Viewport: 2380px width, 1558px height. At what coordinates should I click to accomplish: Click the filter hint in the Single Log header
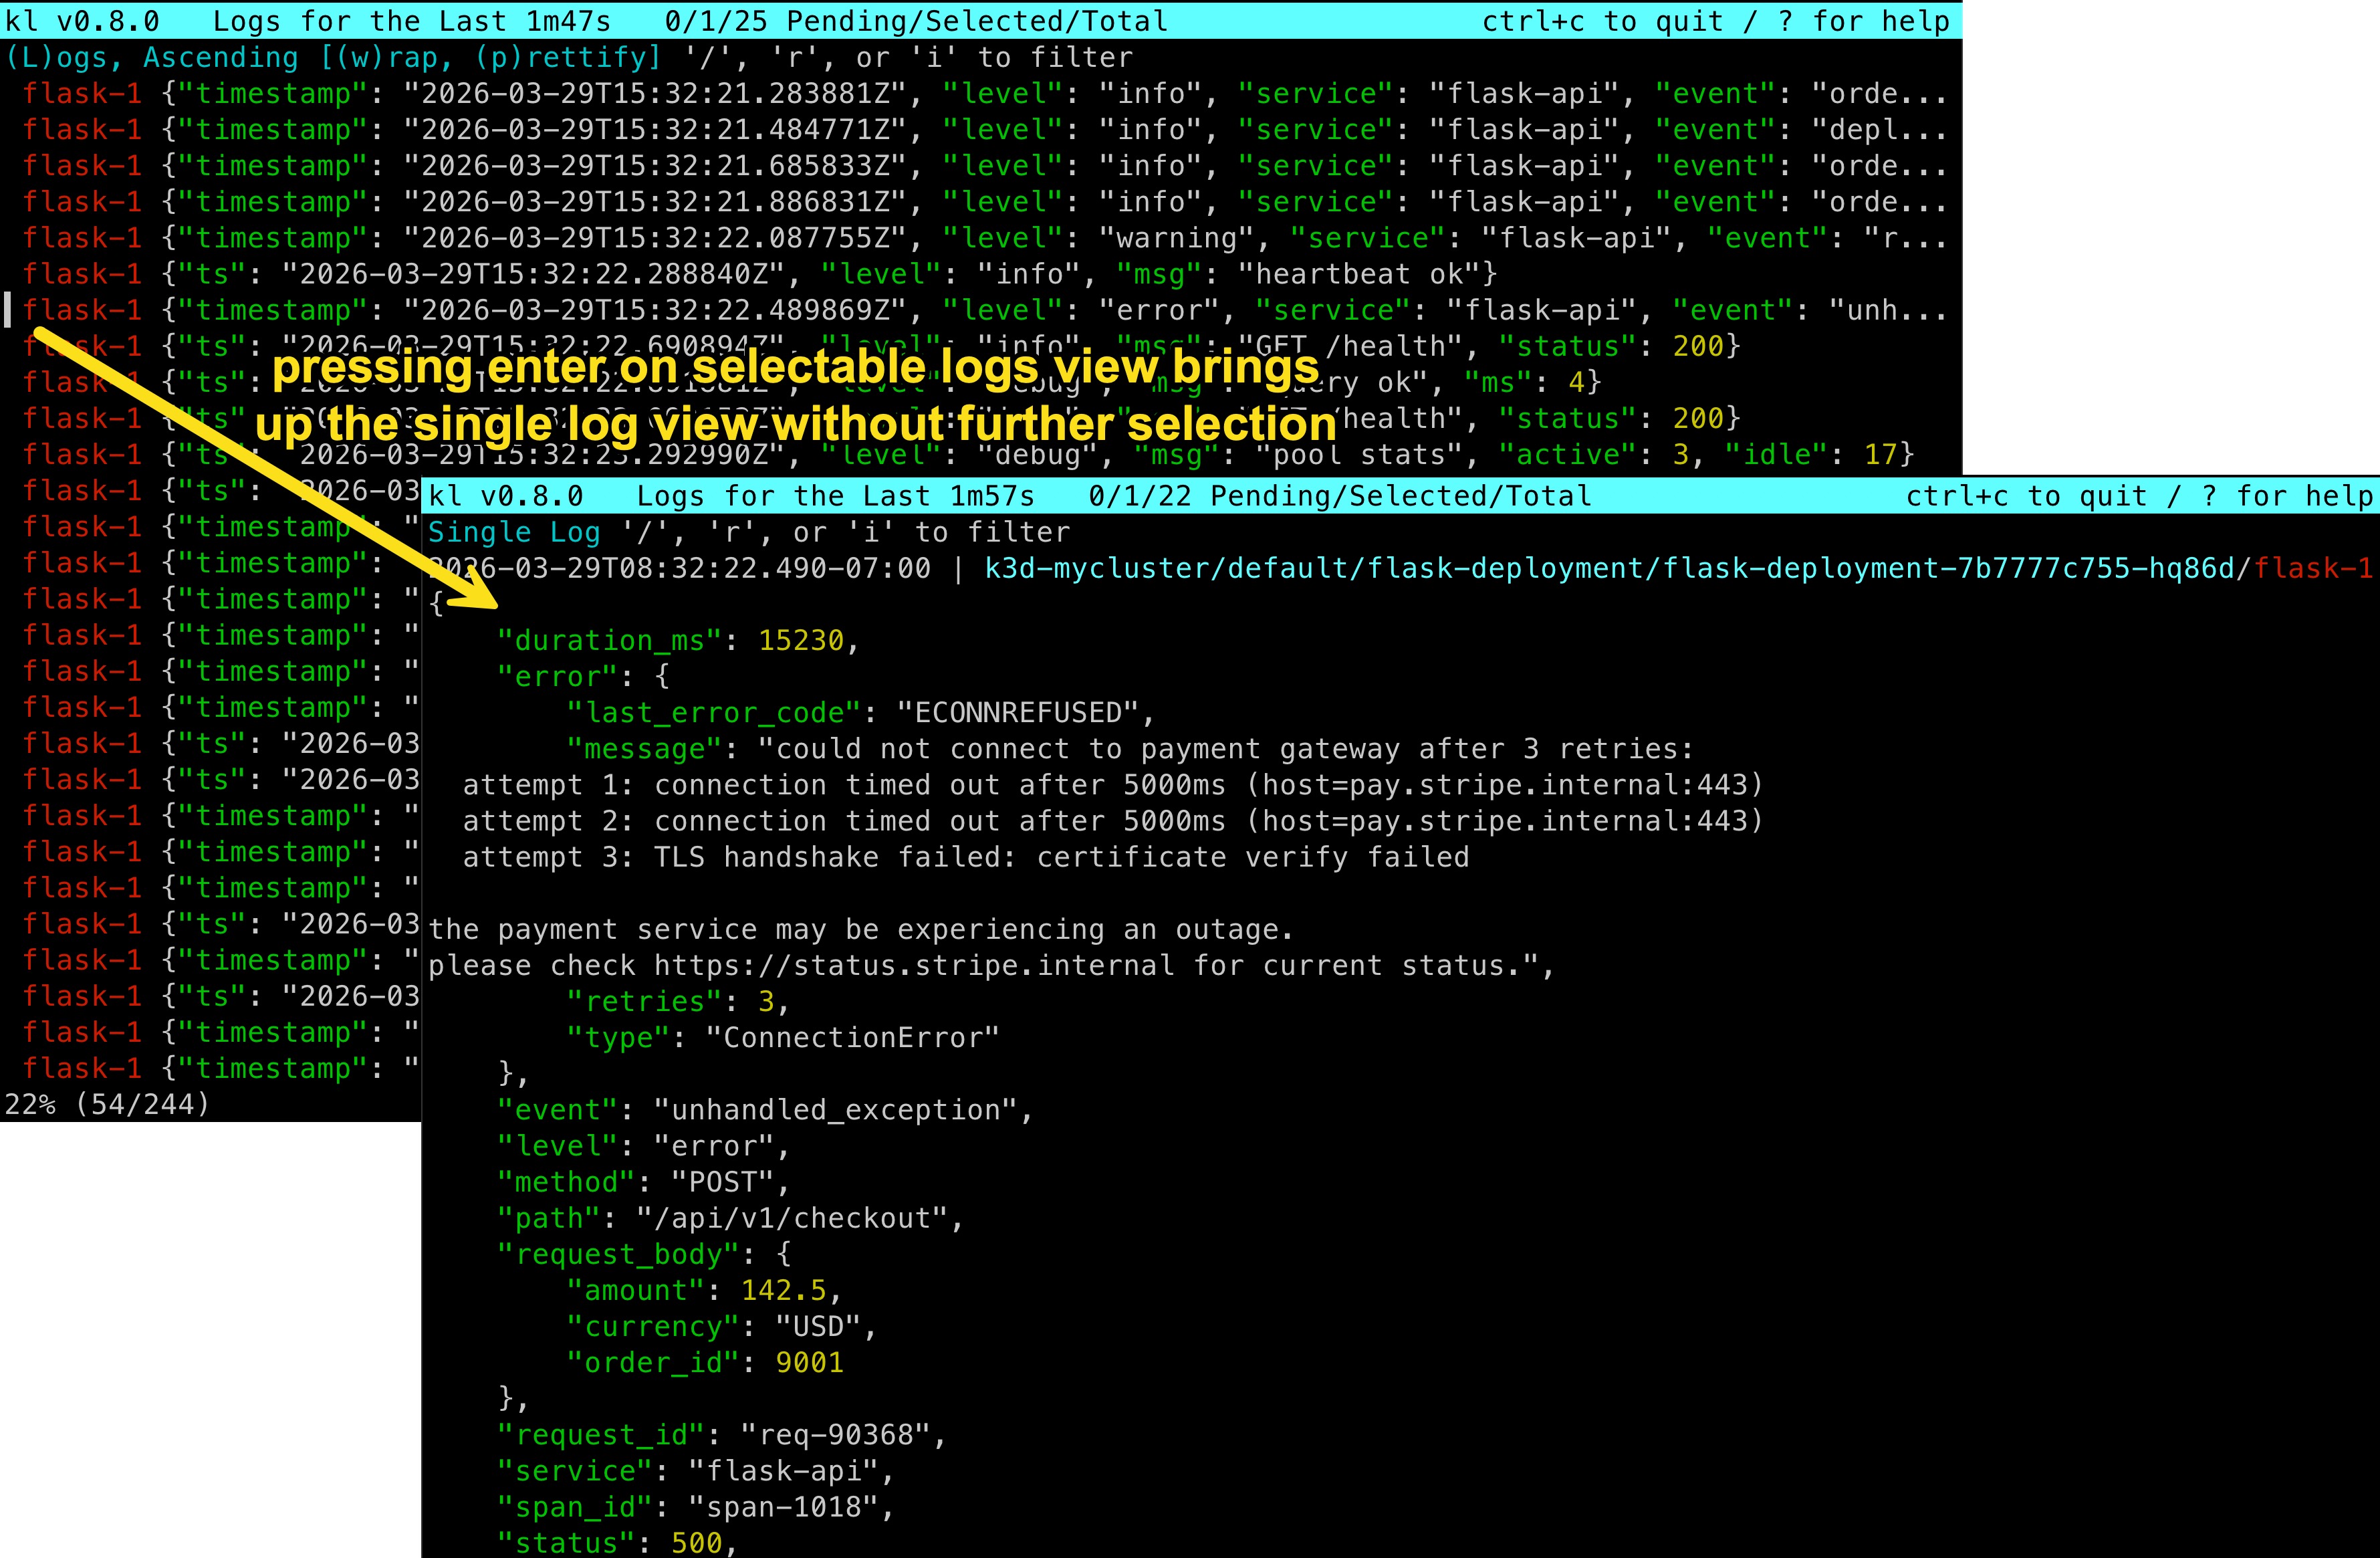click(x=845, y=532)
